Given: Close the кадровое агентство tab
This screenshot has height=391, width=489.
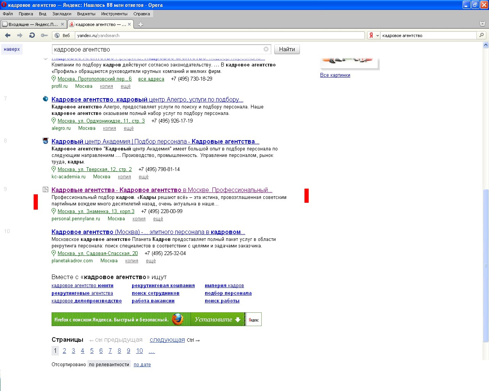Looking at the screenshot, I should tap(130, 24).
